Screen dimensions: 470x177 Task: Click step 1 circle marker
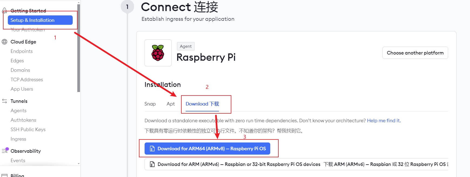127,7
